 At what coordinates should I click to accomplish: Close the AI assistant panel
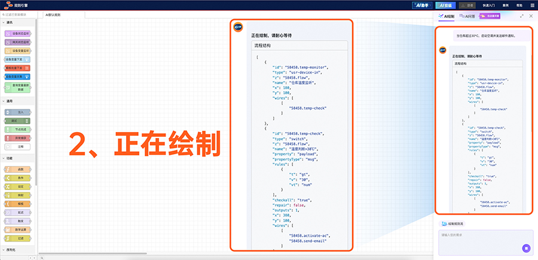(531, 16)
